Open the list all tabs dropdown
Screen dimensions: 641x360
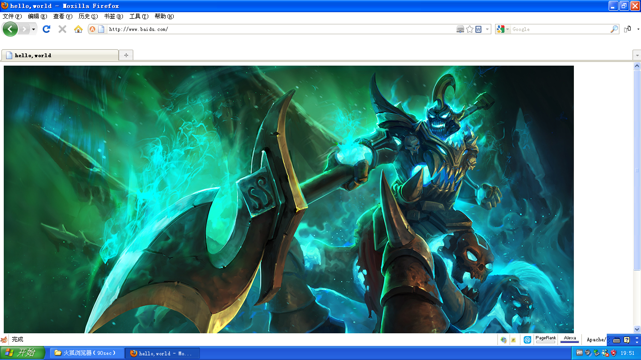click(x=637, y=55)
